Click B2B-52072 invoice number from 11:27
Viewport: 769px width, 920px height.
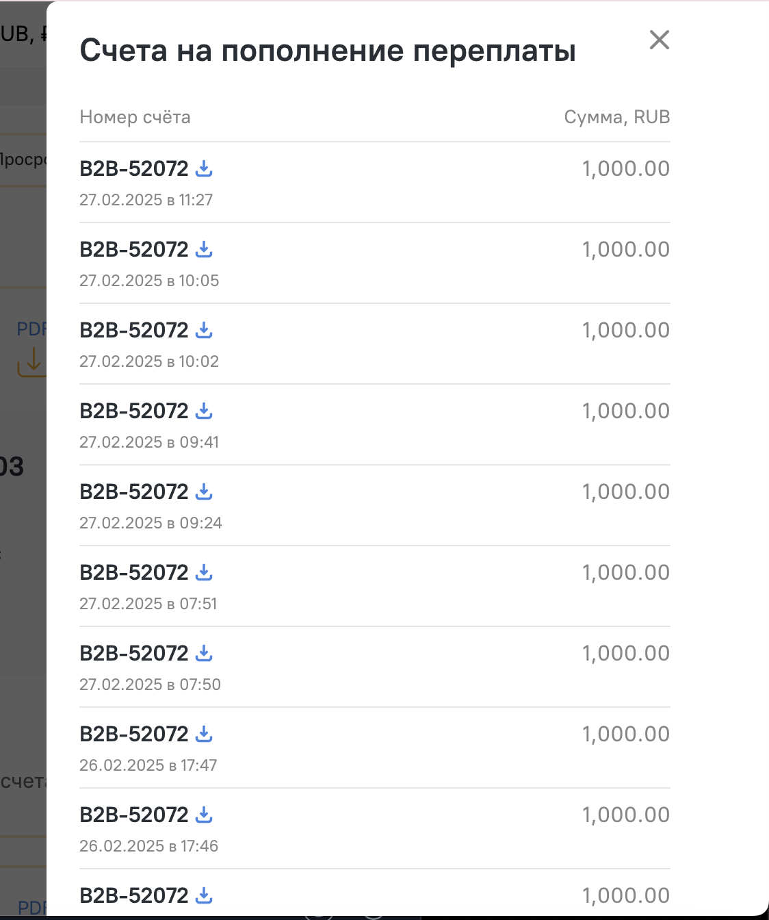[x=134, y=168]
